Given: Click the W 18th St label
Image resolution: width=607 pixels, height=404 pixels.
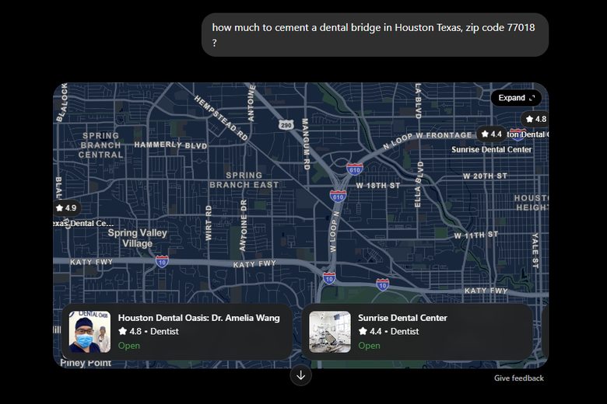Looking at the screenshot, I should point(378,186).
